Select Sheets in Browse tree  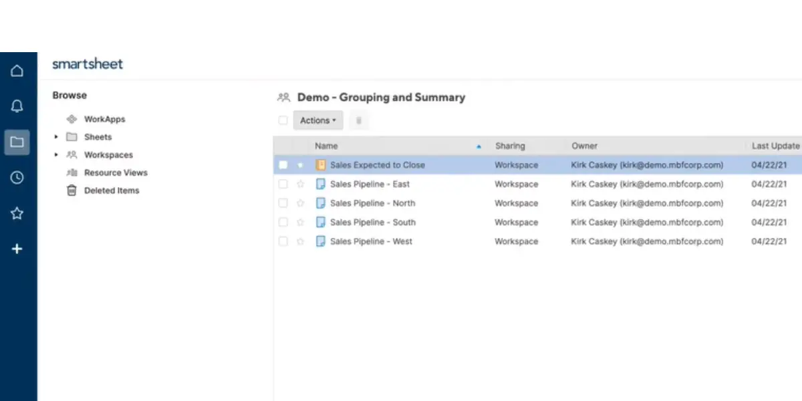(x=98, y=137)
